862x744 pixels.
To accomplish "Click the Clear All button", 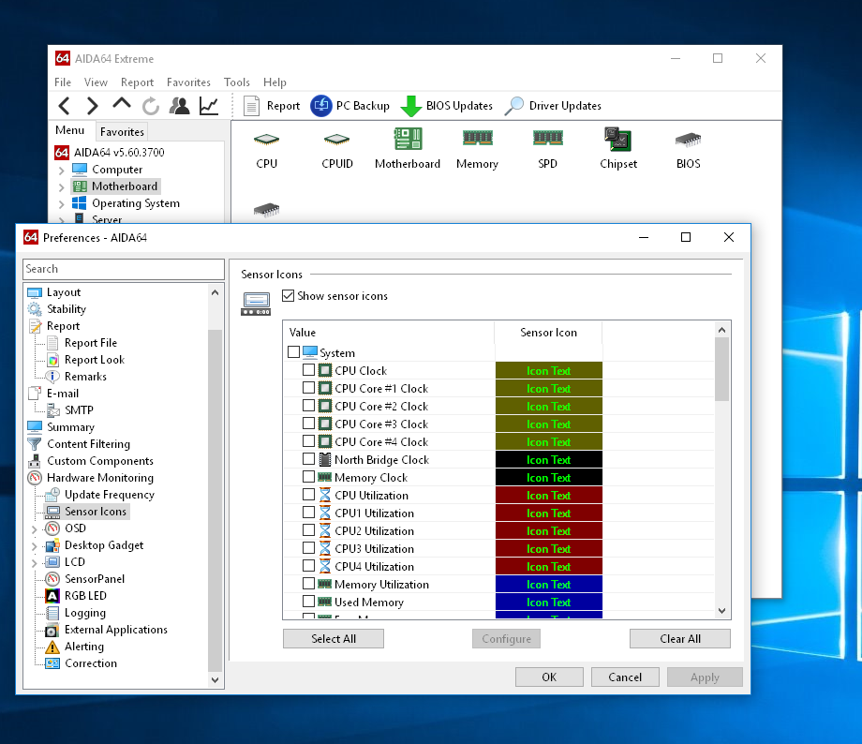I will click(x=680, y=638).
